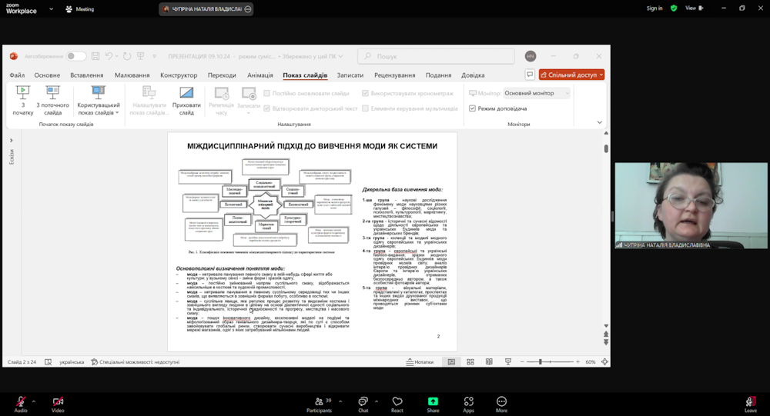The width and height of the screenshot is (770, 416).
Task: Click the Redo icon in quick access
Action: pos(127,56)
